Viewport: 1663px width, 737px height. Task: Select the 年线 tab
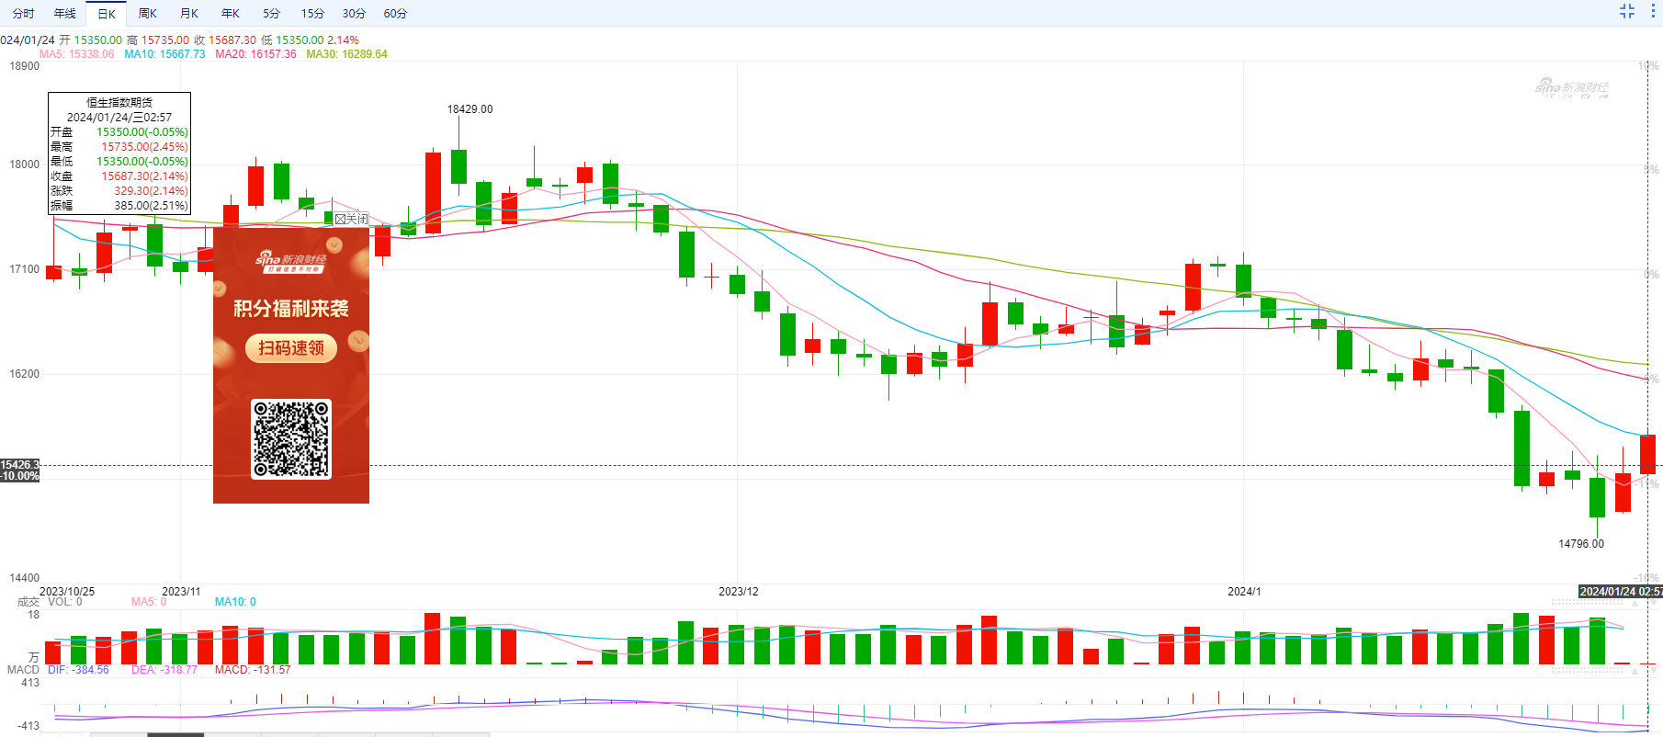pos(64,14)
